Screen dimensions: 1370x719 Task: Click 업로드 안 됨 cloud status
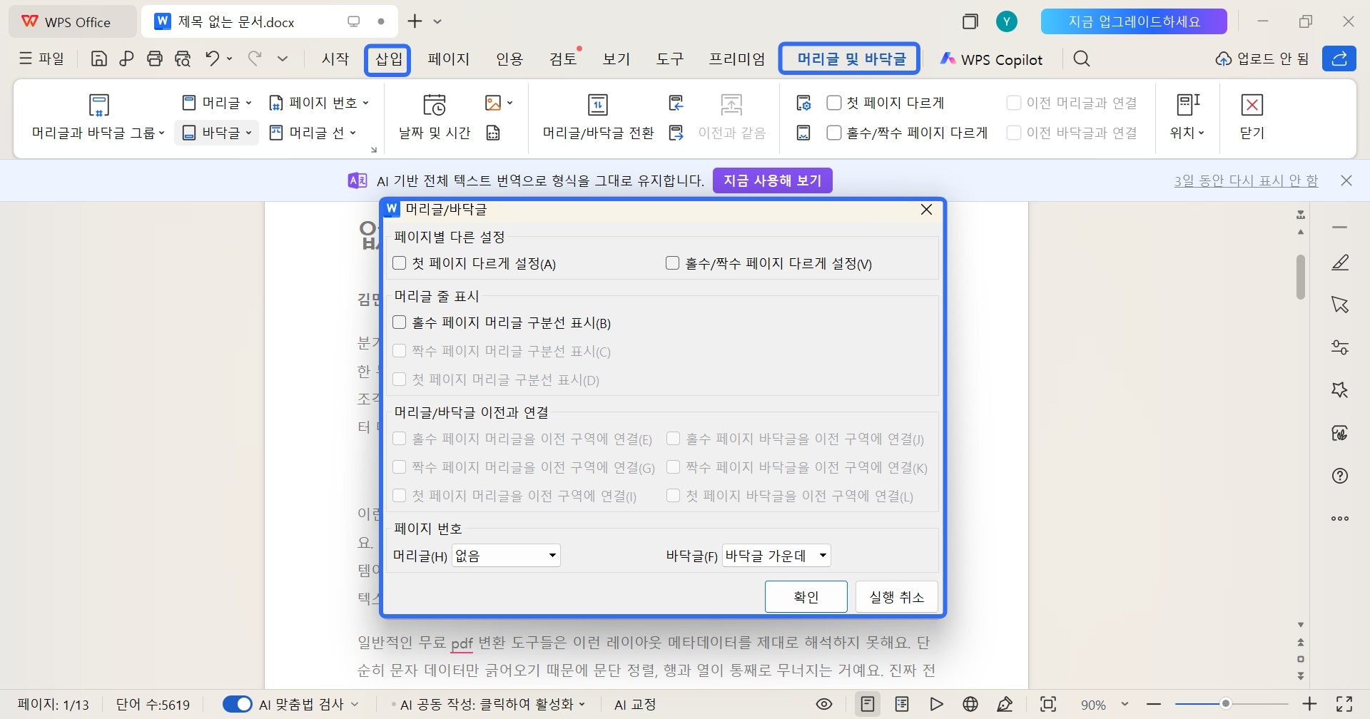point(1262,58)
